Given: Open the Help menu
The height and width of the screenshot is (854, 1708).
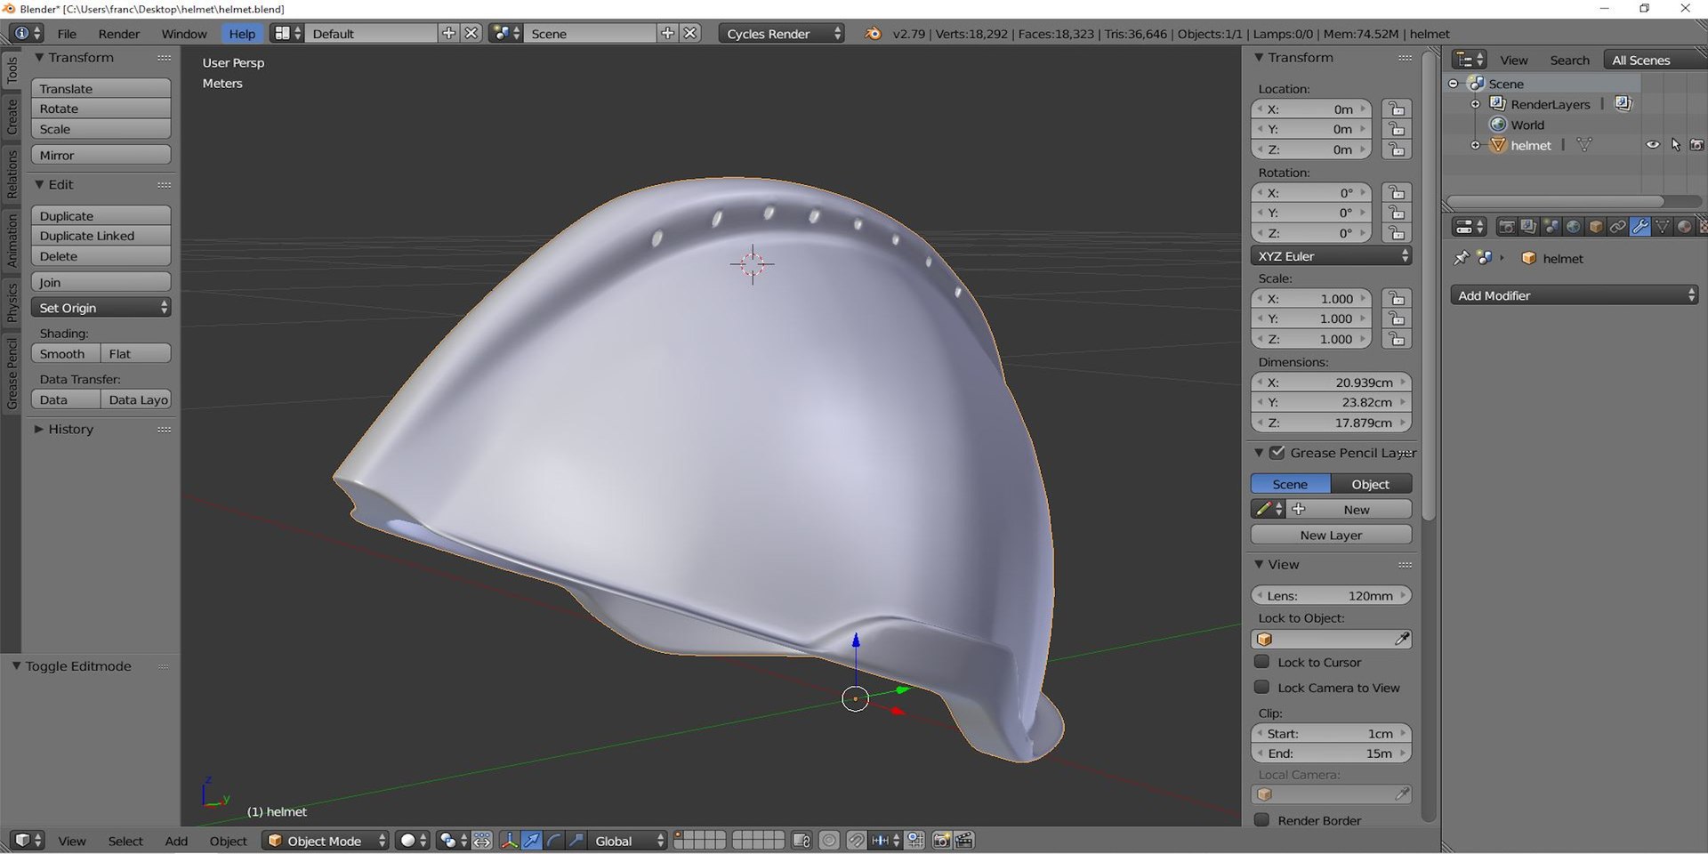Looking at the screenshot, I should click(242, 34).
